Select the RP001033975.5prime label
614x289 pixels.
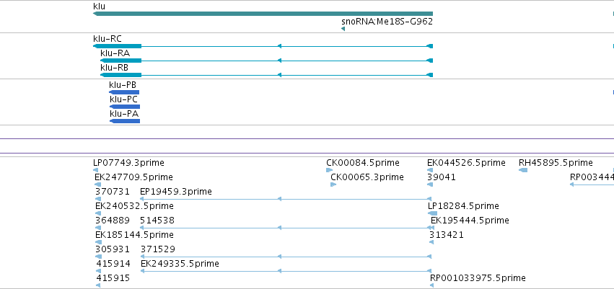tap(478, 278)
